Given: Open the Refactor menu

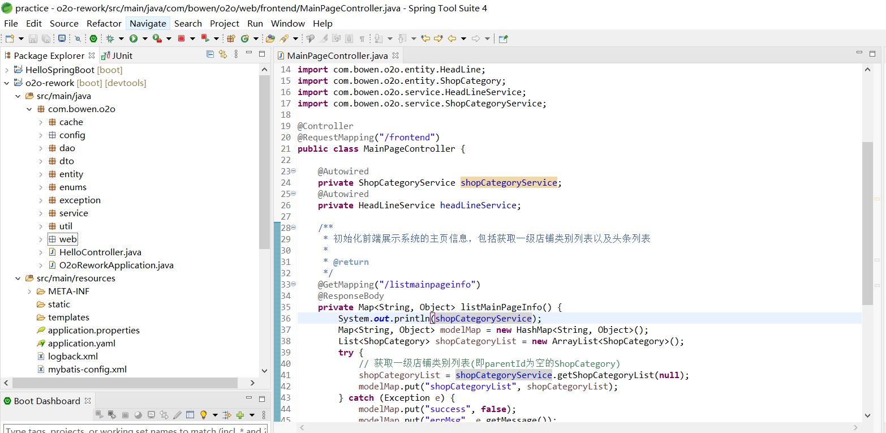Looking at the screenshot, I should (x=104, y=23).
